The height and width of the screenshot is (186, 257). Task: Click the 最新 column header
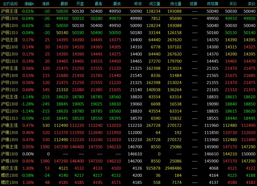64,4
